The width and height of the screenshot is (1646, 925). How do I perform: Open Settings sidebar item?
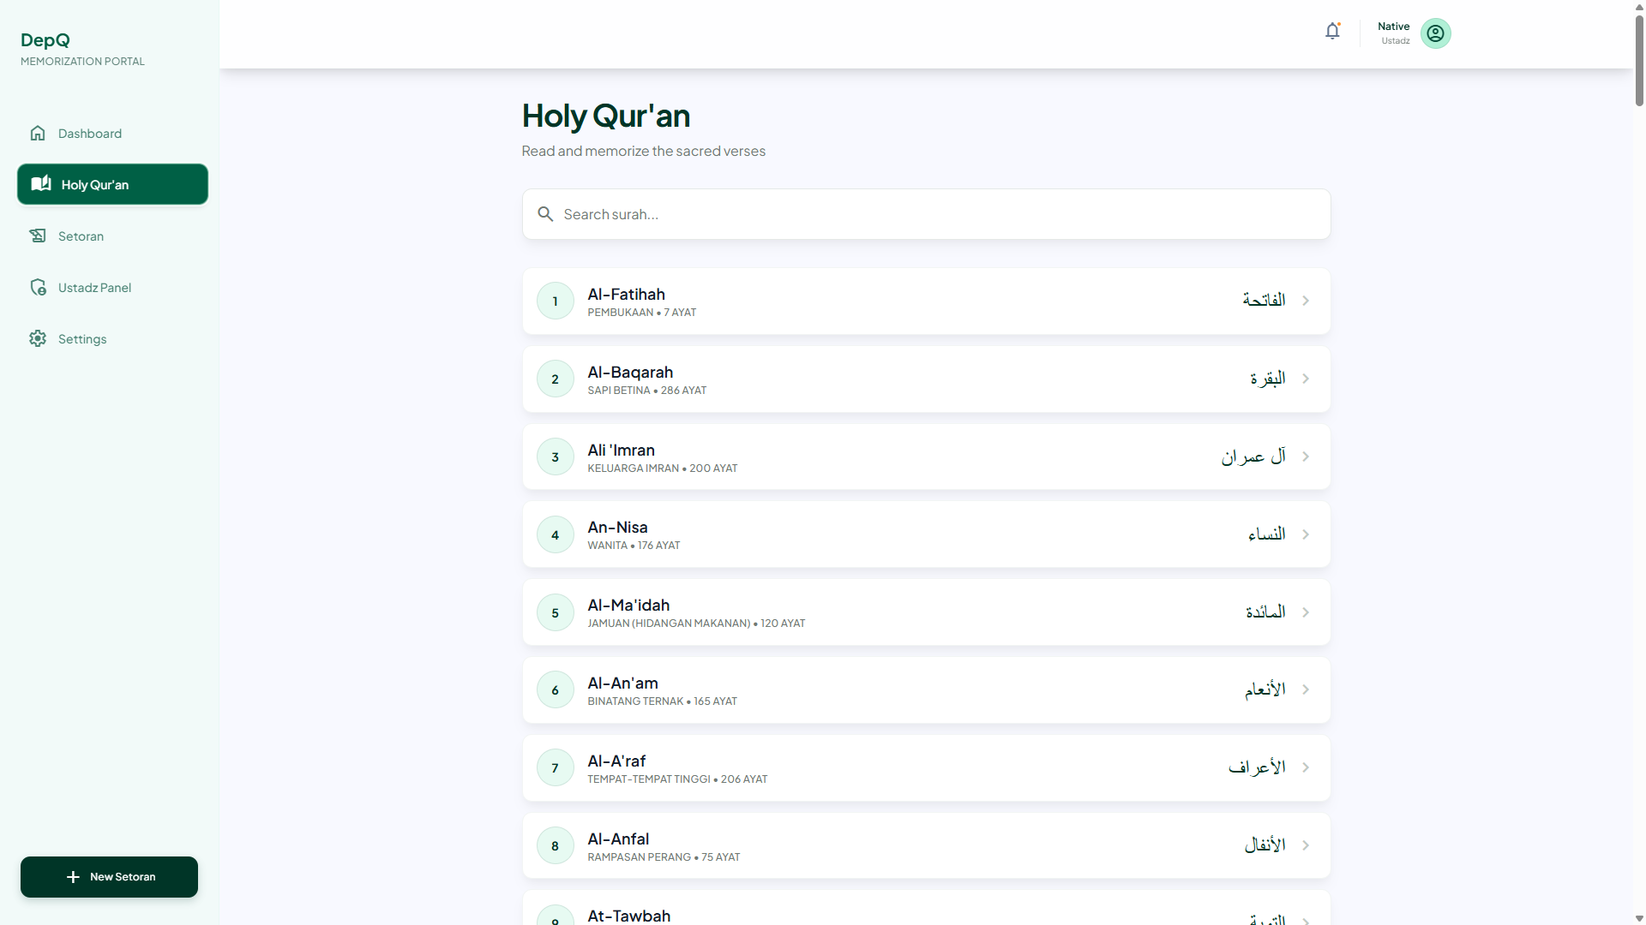(112, 338)
